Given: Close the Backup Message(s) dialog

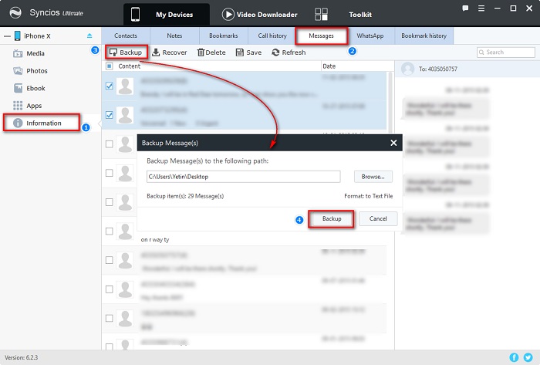Looking at the screenshot, I should click(x=393, y=143).
